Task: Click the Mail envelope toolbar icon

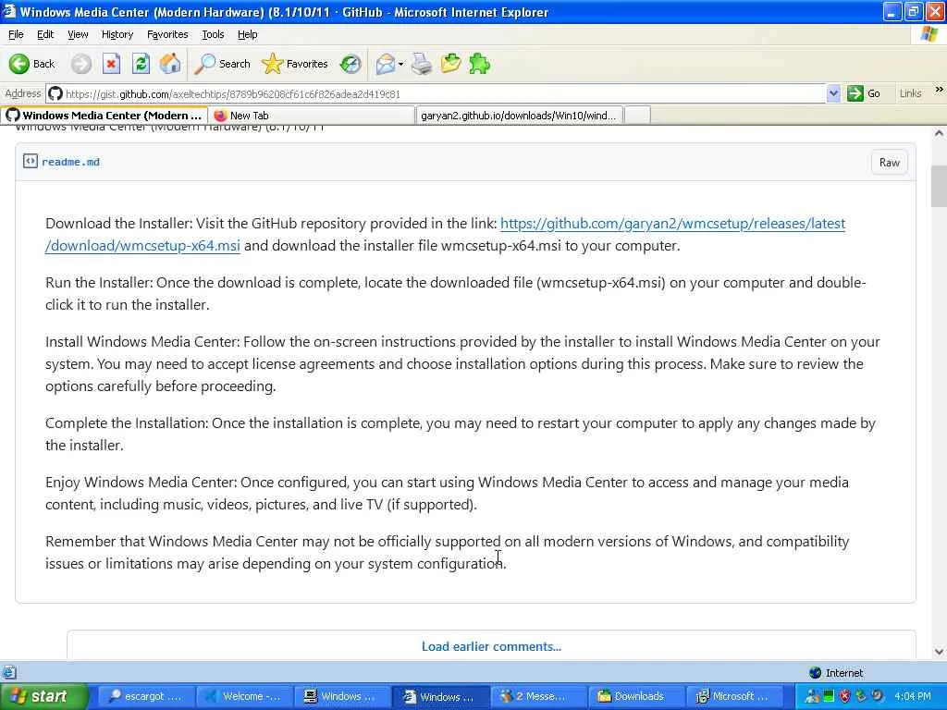Action: 385,64
